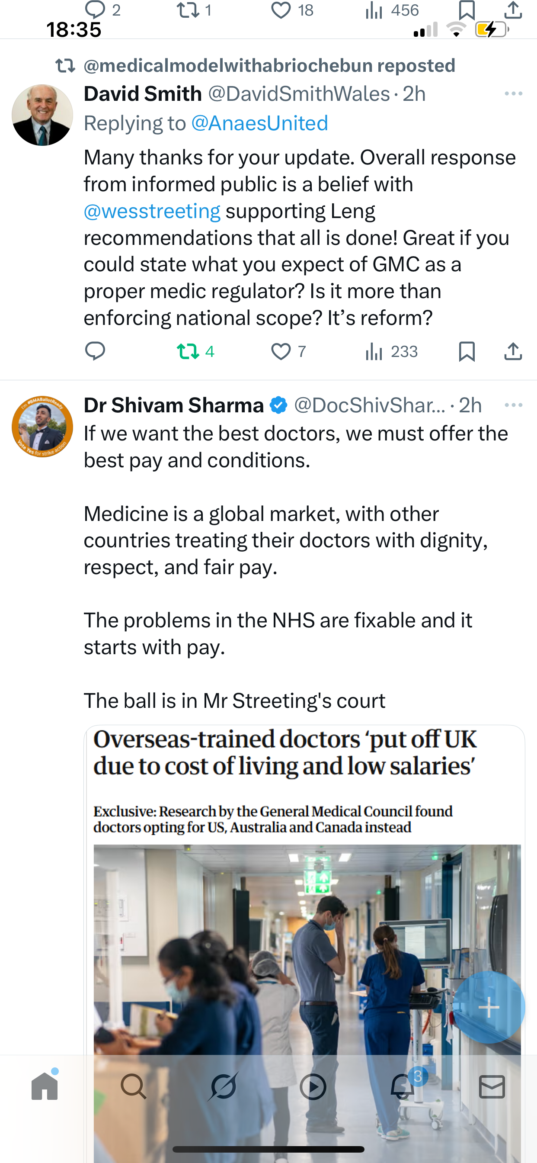The height and width of the screenshot is (1163, 537).
Task: Bookmark David Smith's tweet
Action: coord(467,351)
